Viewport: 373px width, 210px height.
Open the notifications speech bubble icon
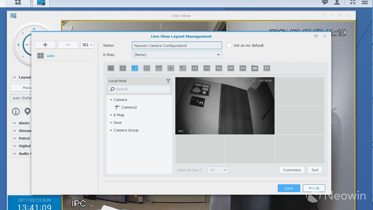325,2
